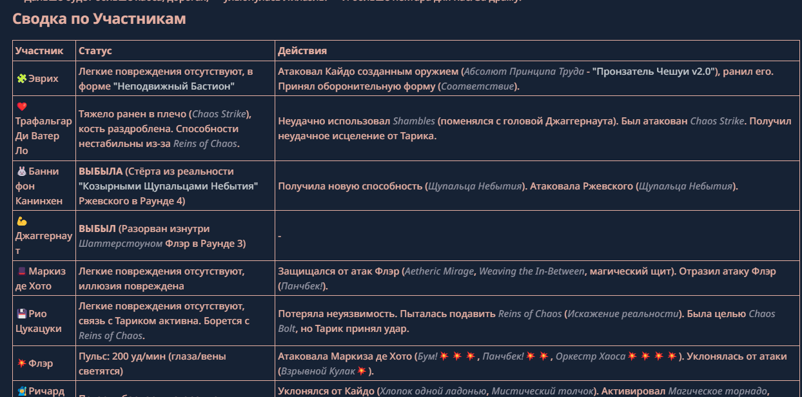This screenshot has height=397, width=802.
Task: Click the book emoji beside Маркиз
Action: click(21, 271)
